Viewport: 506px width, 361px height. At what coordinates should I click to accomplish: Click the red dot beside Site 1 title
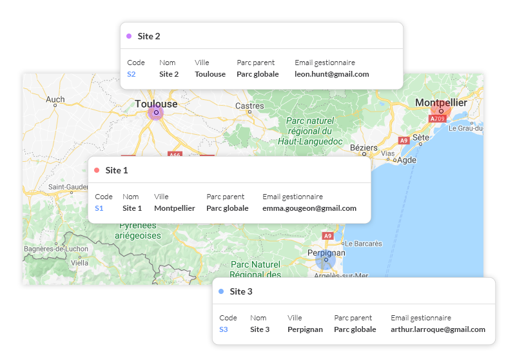pos(97,170)
